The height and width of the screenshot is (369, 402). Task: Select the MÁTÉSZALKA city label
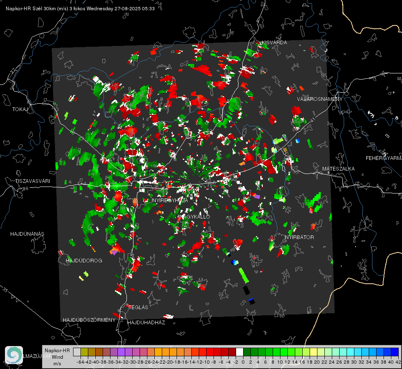pos(338,169)
